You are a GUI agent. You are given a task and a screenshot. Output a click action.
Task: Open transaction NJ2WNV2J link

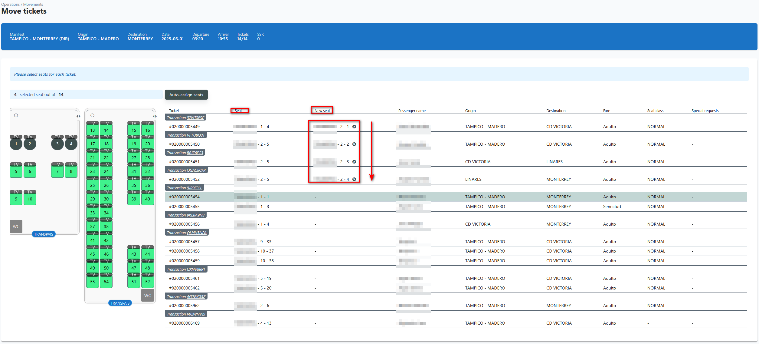tap(196, 314)
